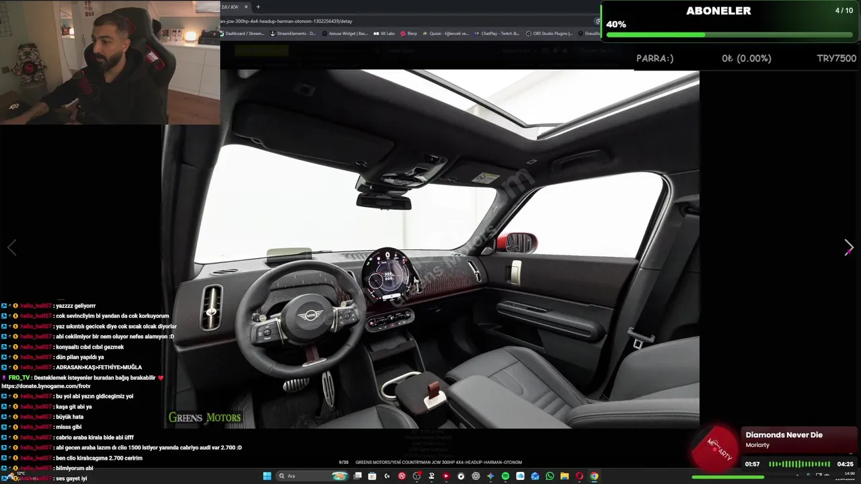Open Task View from the taskbar
The image size is (861, 484).
(x=357, y=476)
